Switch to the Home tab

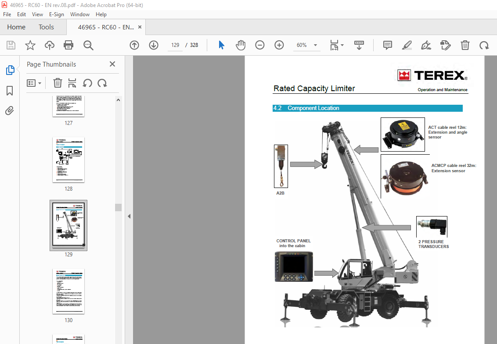(16, 27)
